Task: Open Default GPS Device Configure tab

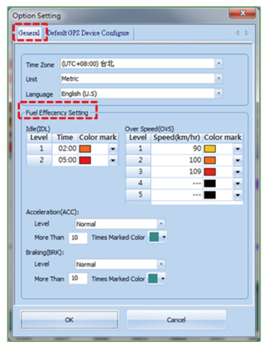Action: tap(88, 33)
